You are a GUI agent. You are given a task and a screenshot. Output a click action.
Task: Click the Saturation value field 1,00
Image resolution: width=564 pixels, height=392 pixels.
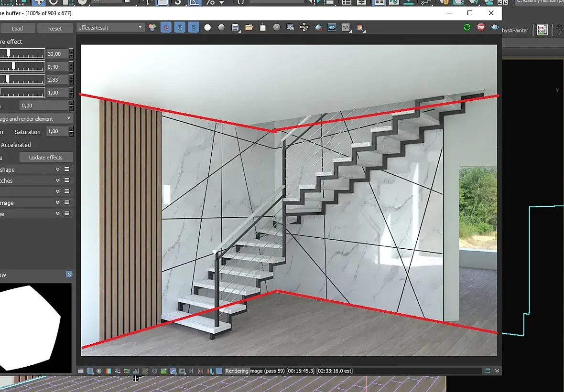coord(57,131)
